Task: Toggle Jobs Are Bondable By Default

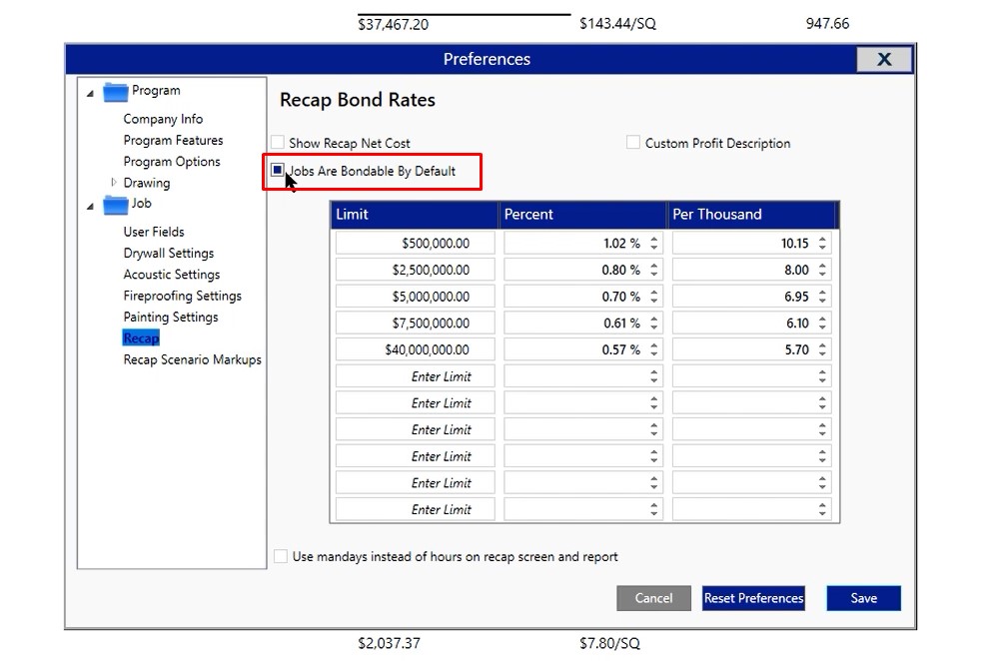Action: click(278, 171)
